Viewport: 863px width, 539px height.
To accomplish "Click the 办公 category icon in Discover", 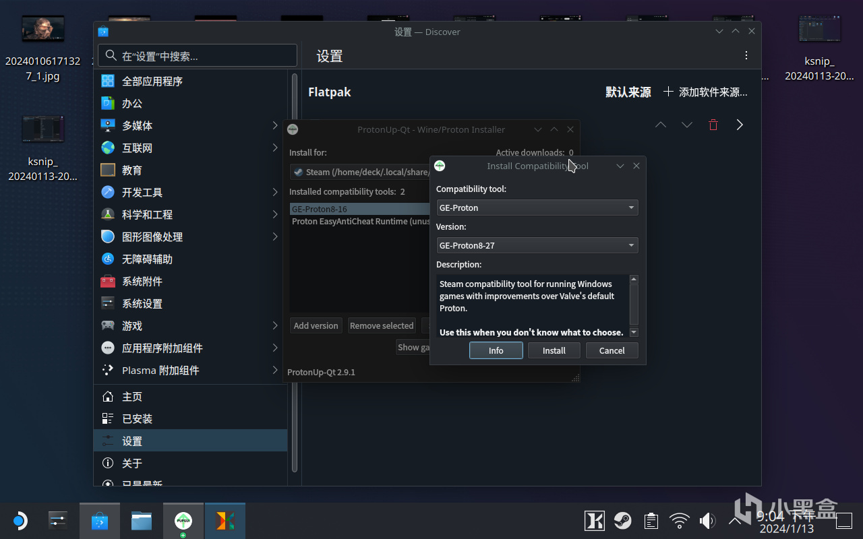I will click(108, 103).
